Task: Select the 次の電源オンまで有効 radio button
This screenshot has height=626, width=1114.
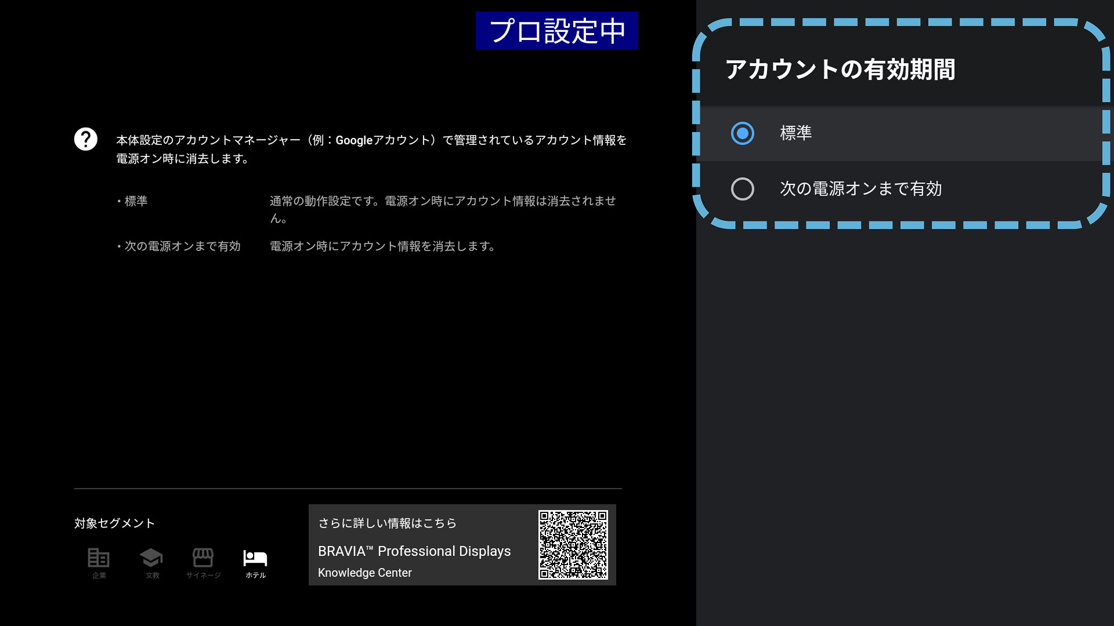Action: (x=742, y=189)
